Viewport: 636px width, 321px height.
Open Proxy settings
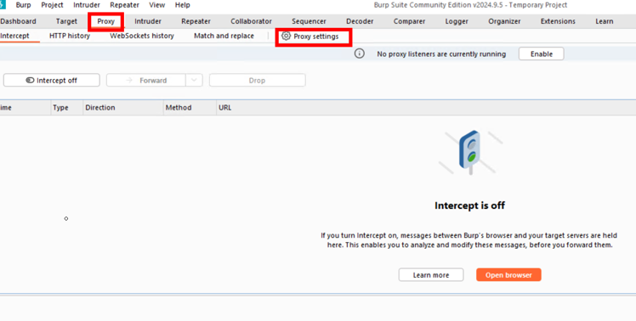click(x=310, y=37)
